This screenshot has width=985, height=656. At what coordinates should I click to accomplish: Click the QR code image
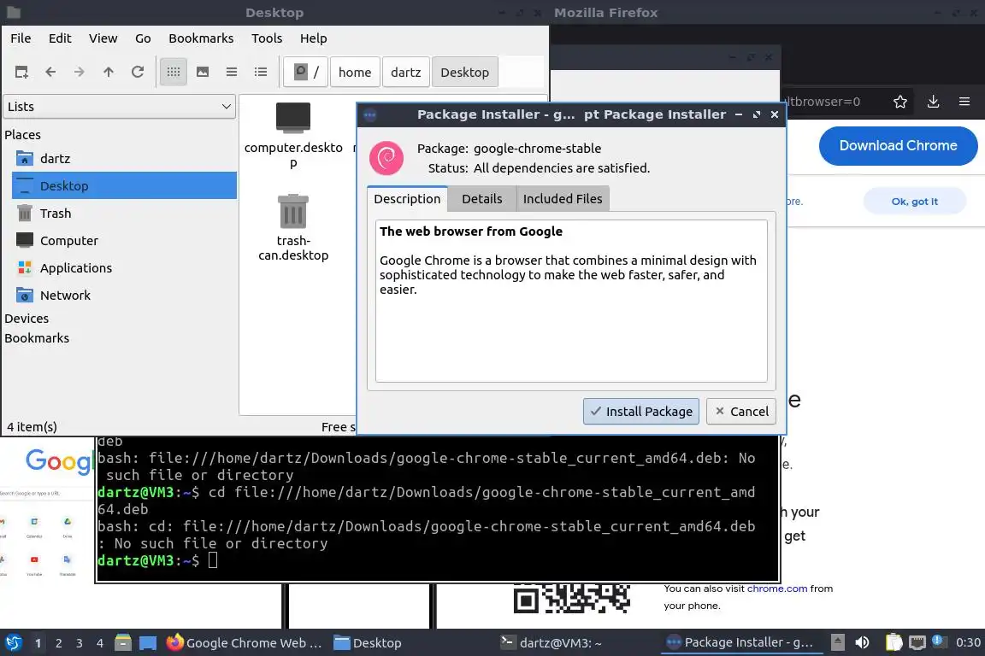tap(572, 598)
